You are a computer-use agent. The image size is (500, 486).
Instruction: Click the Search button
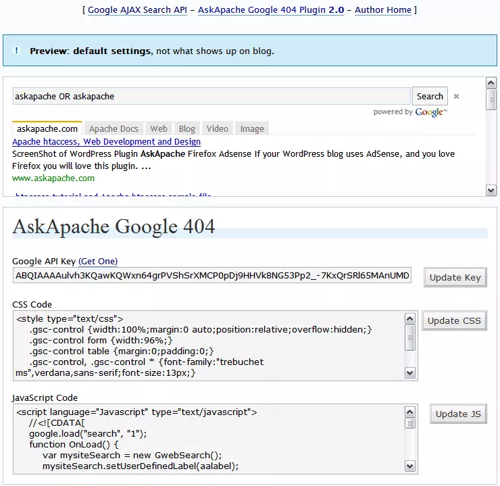click(x=430, y=97)
